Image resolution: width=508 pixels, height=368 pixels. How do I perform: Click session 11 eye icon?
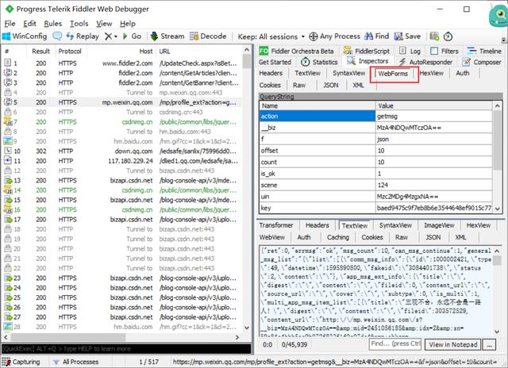(x=7, y=161)
